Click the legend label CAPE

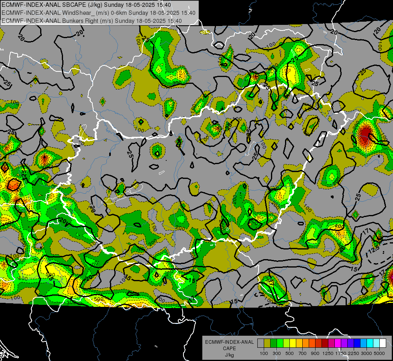tap(230, 349)
